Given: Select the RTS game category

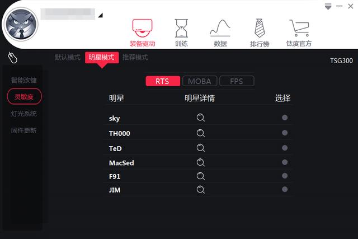Looking at the screenshot, I should [163, 81].
